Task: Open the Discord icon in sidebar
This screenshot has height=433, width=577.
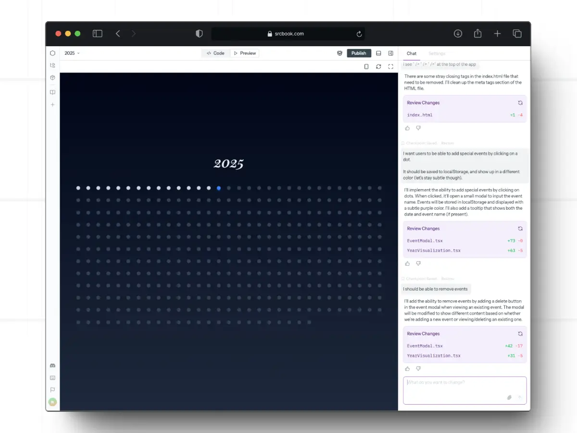Action: (52, 366)
